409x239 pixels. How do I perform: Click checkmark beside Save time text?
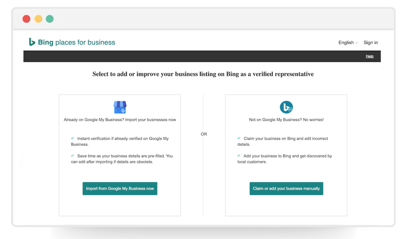click(72, 156)
